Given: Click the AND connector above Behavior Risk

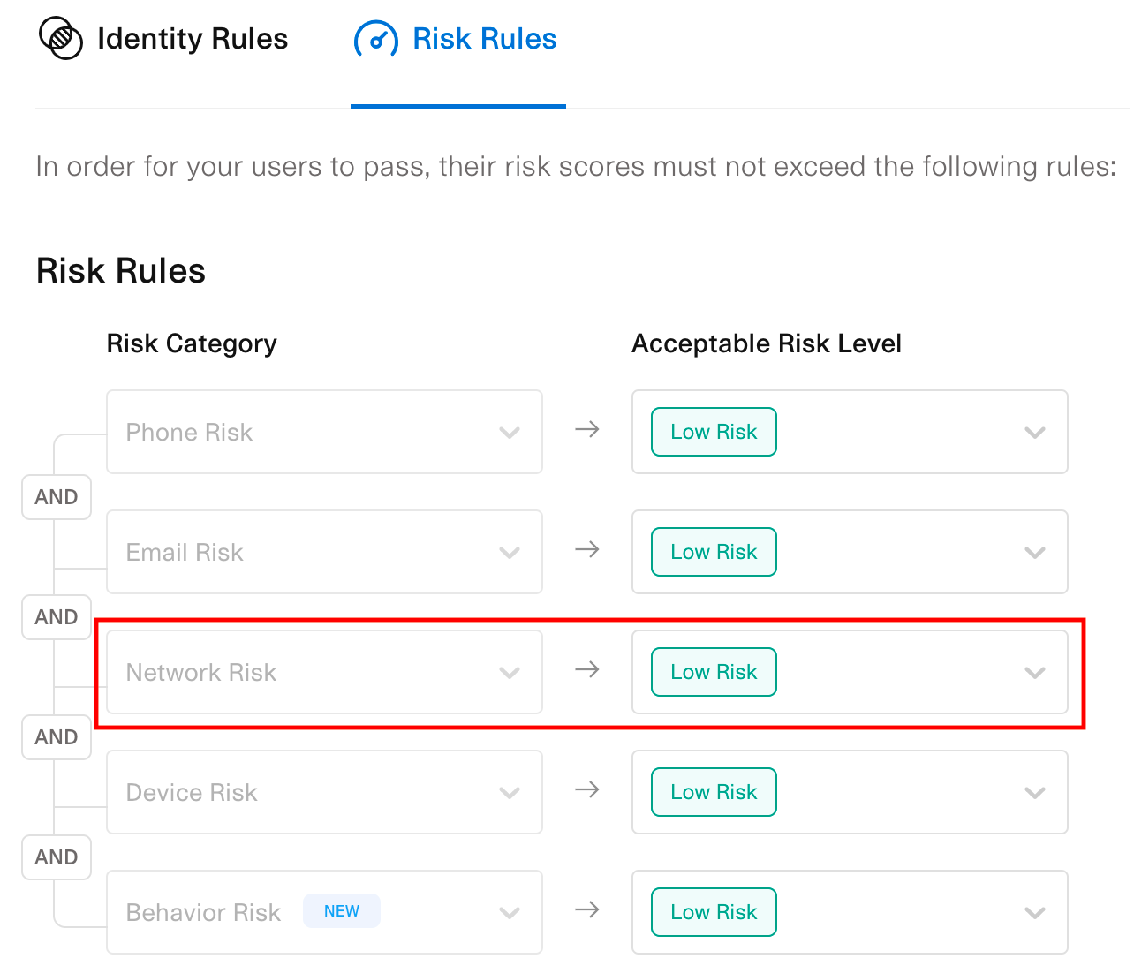Looking at the screenshot, I should [56, 857].
